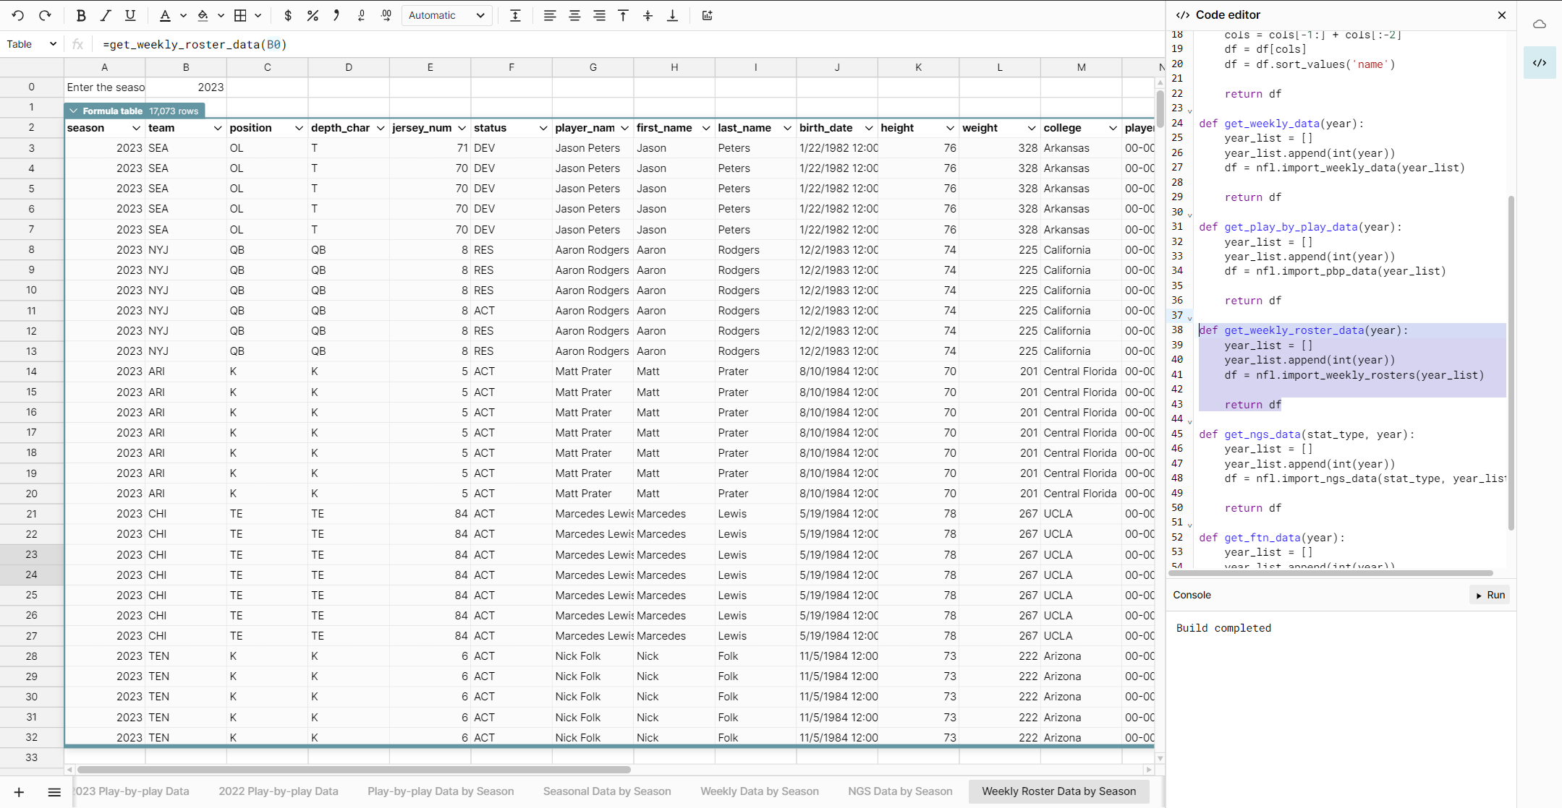
Task: Toggle italic formatting
Action: pyautogui.click(x=106, y=15)
